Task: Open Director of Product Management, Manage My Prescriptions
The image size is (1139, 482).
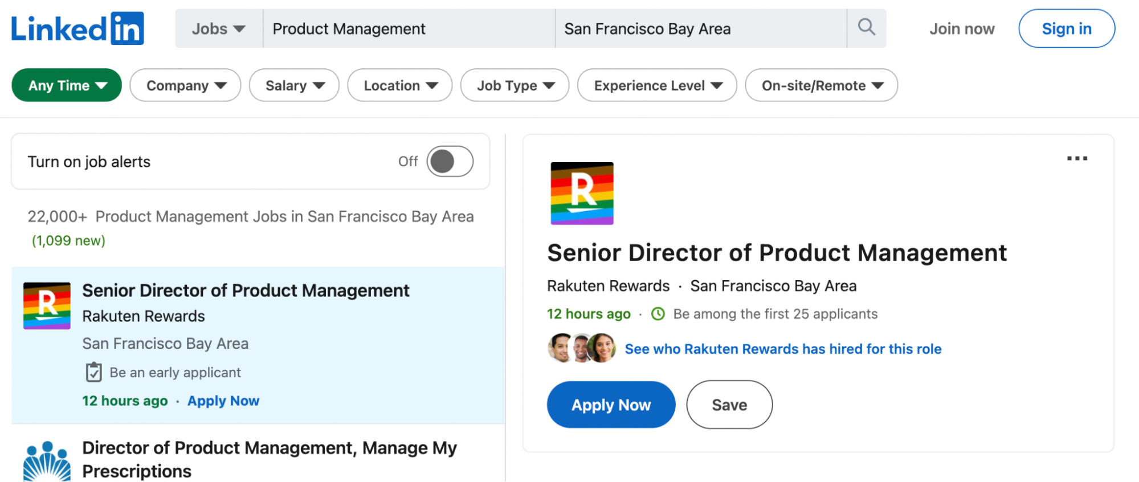Action: coord(270,459)
